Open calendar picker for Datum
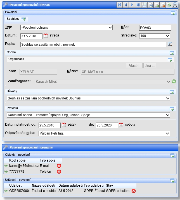 46,36
